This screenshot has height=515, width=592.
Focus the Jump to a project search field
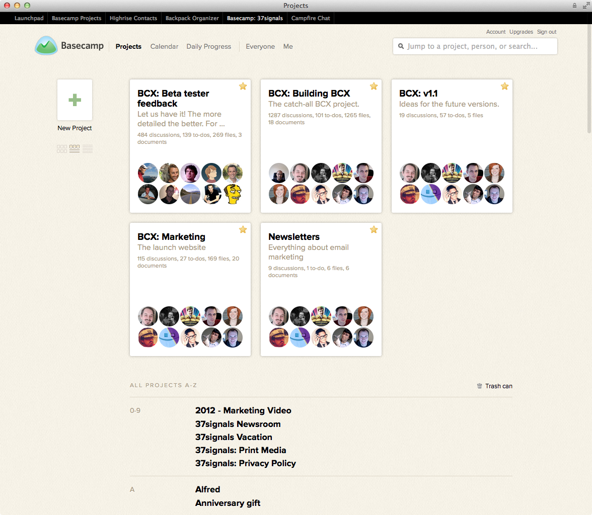[478, 46]
